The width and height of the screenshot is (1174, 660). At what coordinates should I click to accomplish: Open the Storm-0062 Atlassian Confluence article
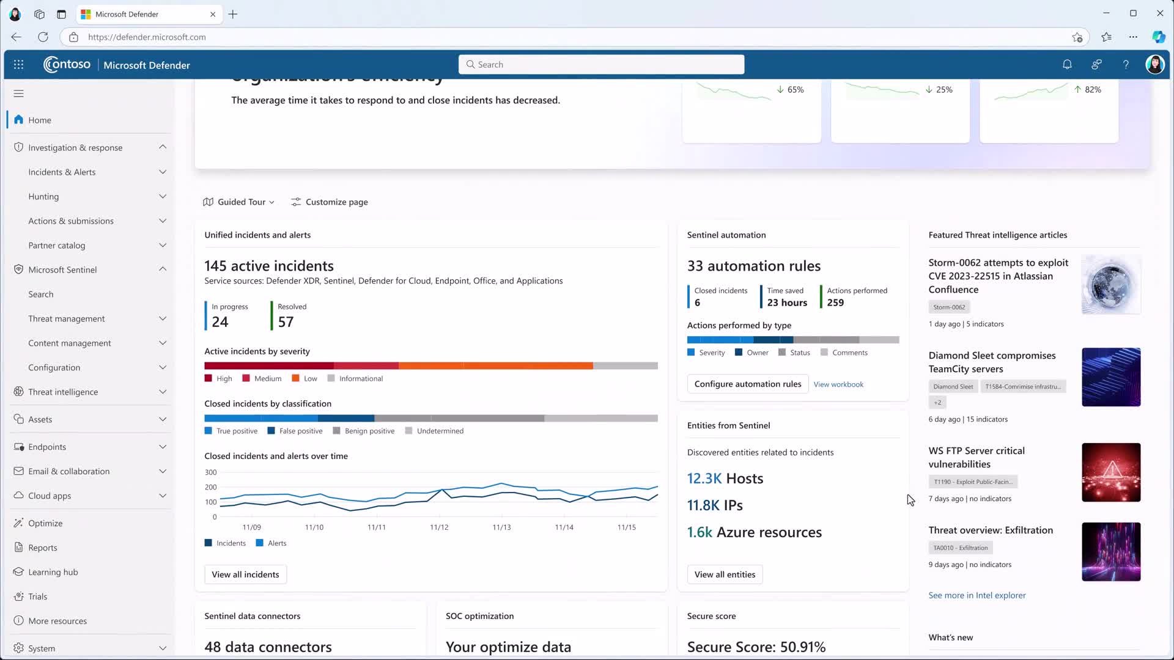pos(998,276)
